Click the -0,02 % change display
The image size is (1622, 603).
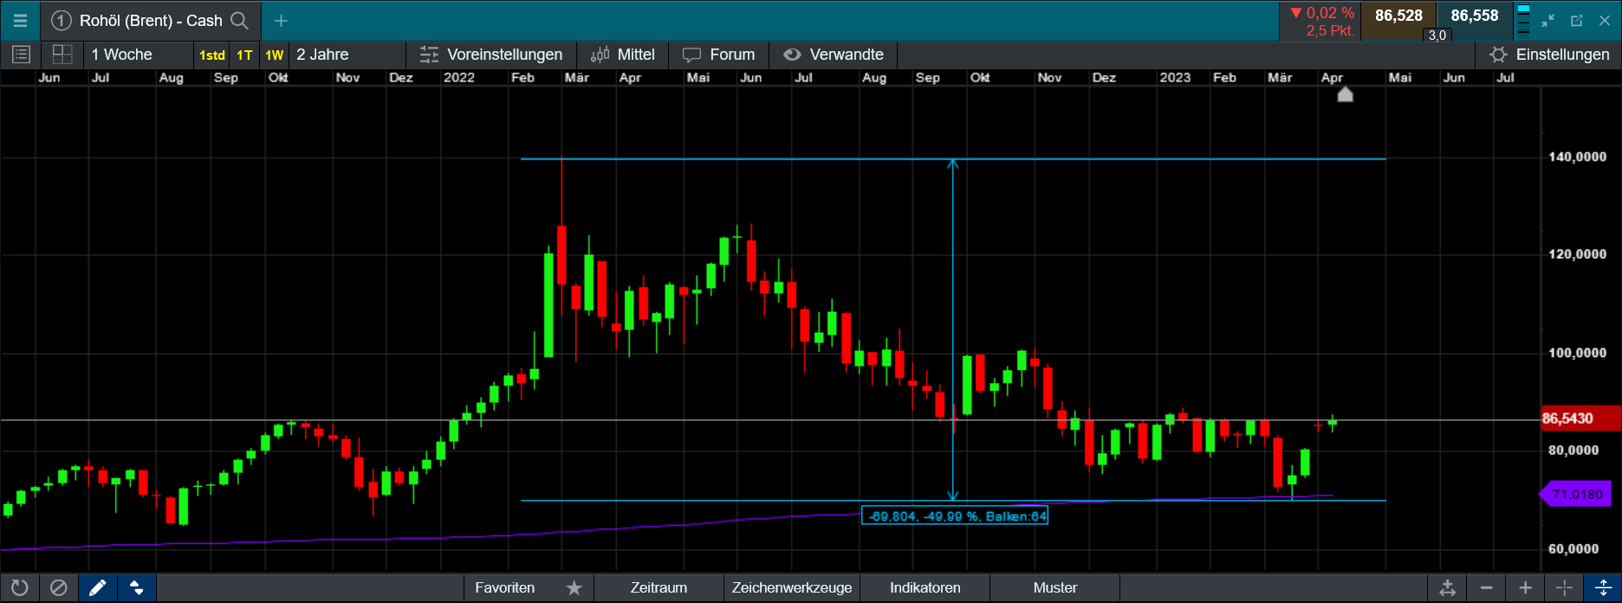pyautogui.click(x=1322, y=13)
